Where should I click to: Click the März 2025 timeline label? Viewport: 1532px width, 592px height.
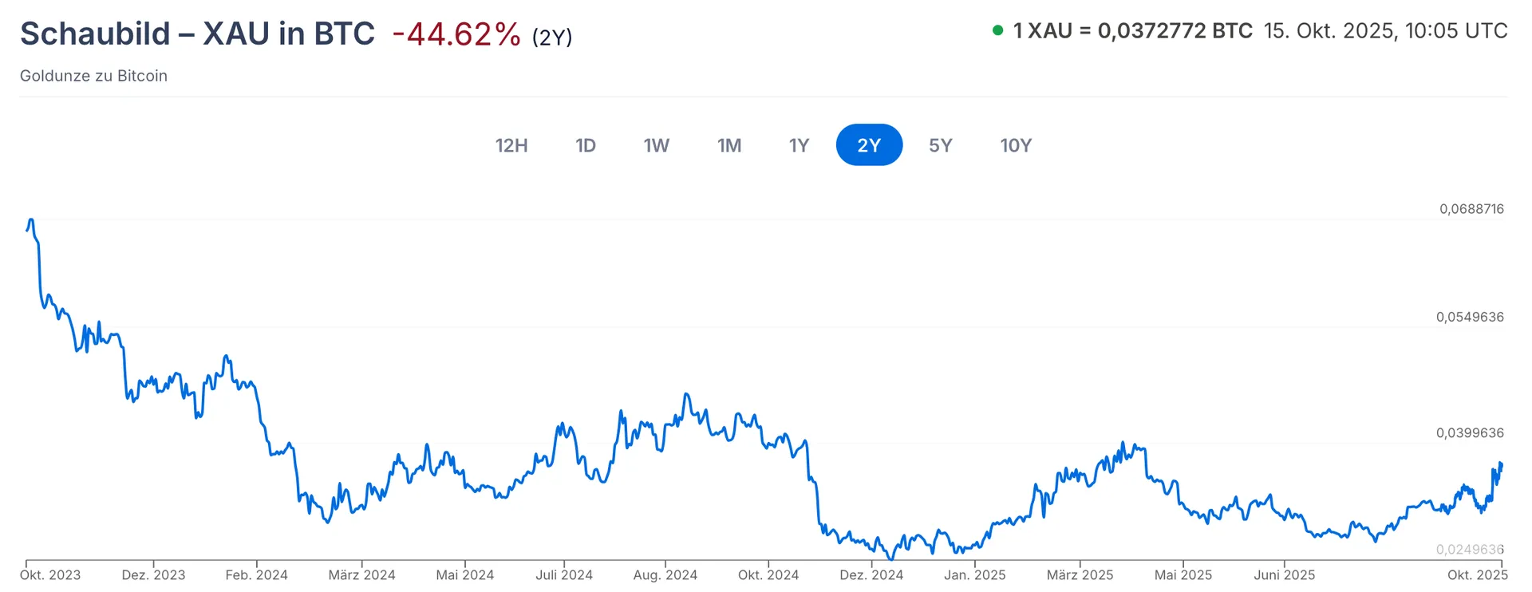click(1080, 574)
